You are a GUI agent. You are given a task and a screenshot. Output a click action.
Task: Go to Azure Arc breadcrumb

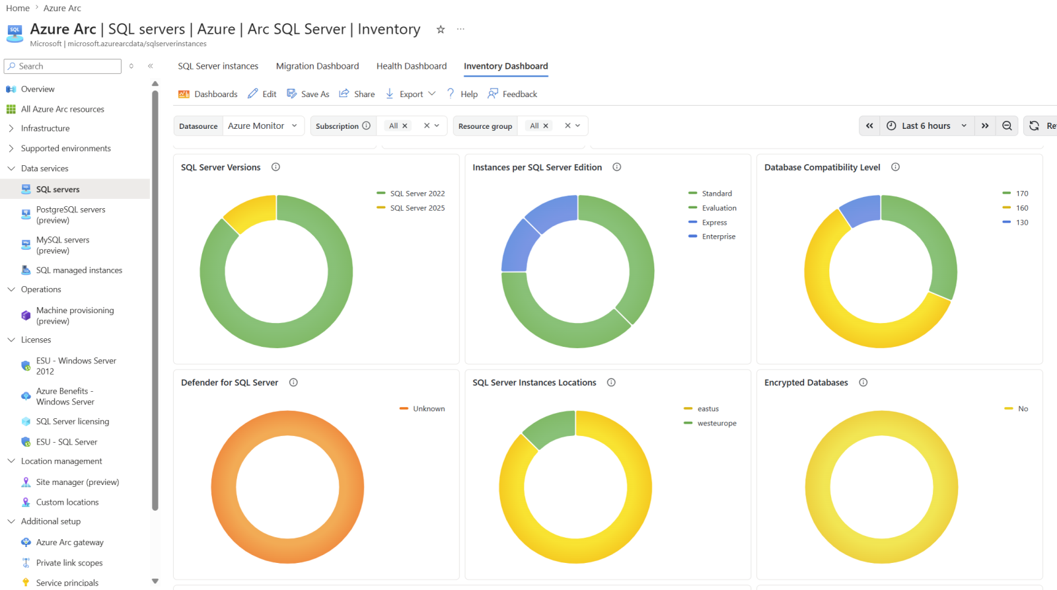click(63, 8)
